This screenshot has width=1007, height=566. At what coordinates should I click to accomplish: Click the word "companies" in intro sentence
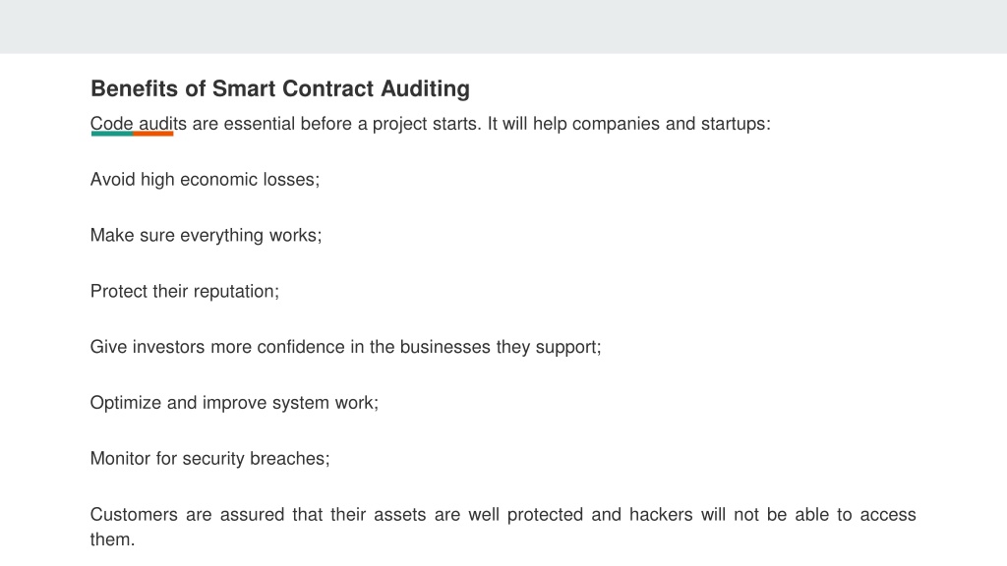tap(616, 124)
